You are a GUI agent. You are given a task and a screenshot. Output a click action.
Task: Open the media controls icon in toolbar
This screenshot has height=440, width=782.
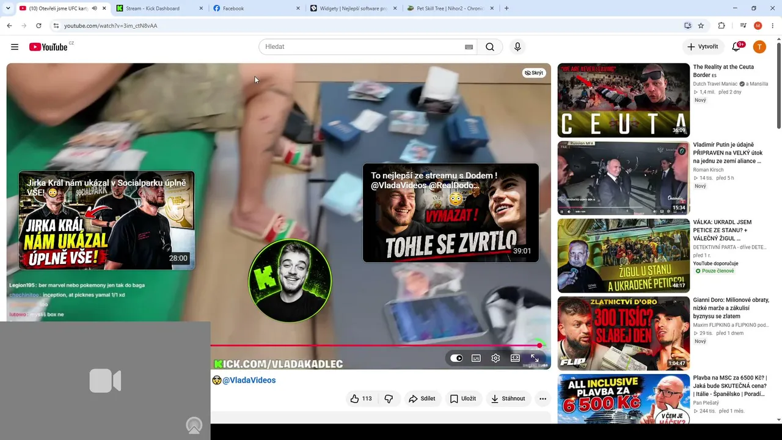click(x=743, y=26)
